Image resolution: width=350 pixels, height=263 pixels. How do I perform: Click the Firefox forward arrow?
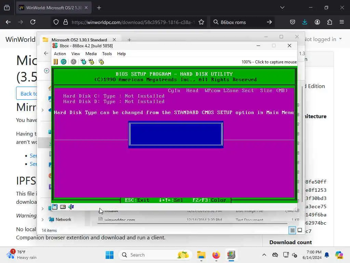21,22
